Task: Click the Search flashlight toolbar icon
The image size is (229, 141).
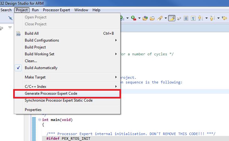Action: pyautogui.click(x=160, y=18)
